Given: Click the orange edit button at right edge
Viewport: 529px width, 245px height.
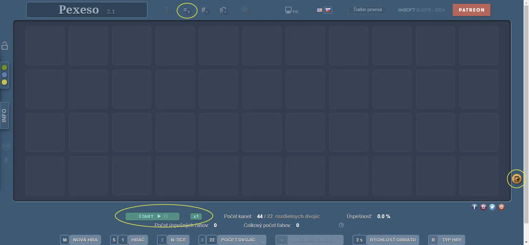Looking at the screenshot, I should tap(517, 179).
